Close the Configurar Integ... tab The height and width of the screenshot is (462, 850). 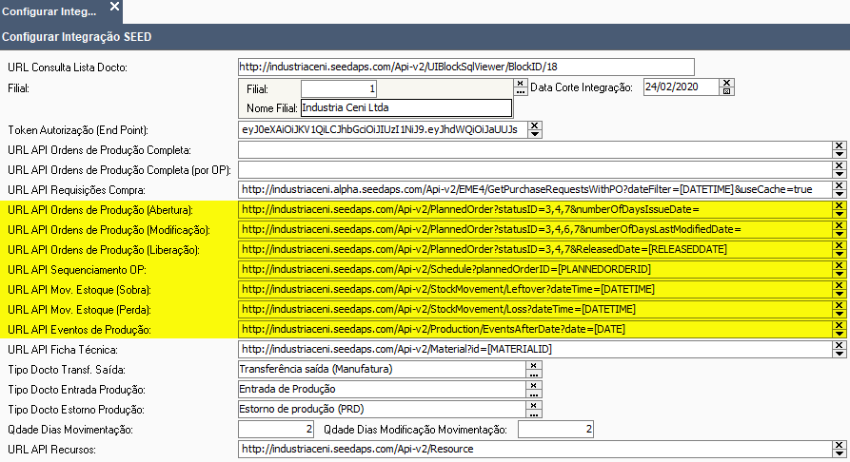tap(114, 7)
